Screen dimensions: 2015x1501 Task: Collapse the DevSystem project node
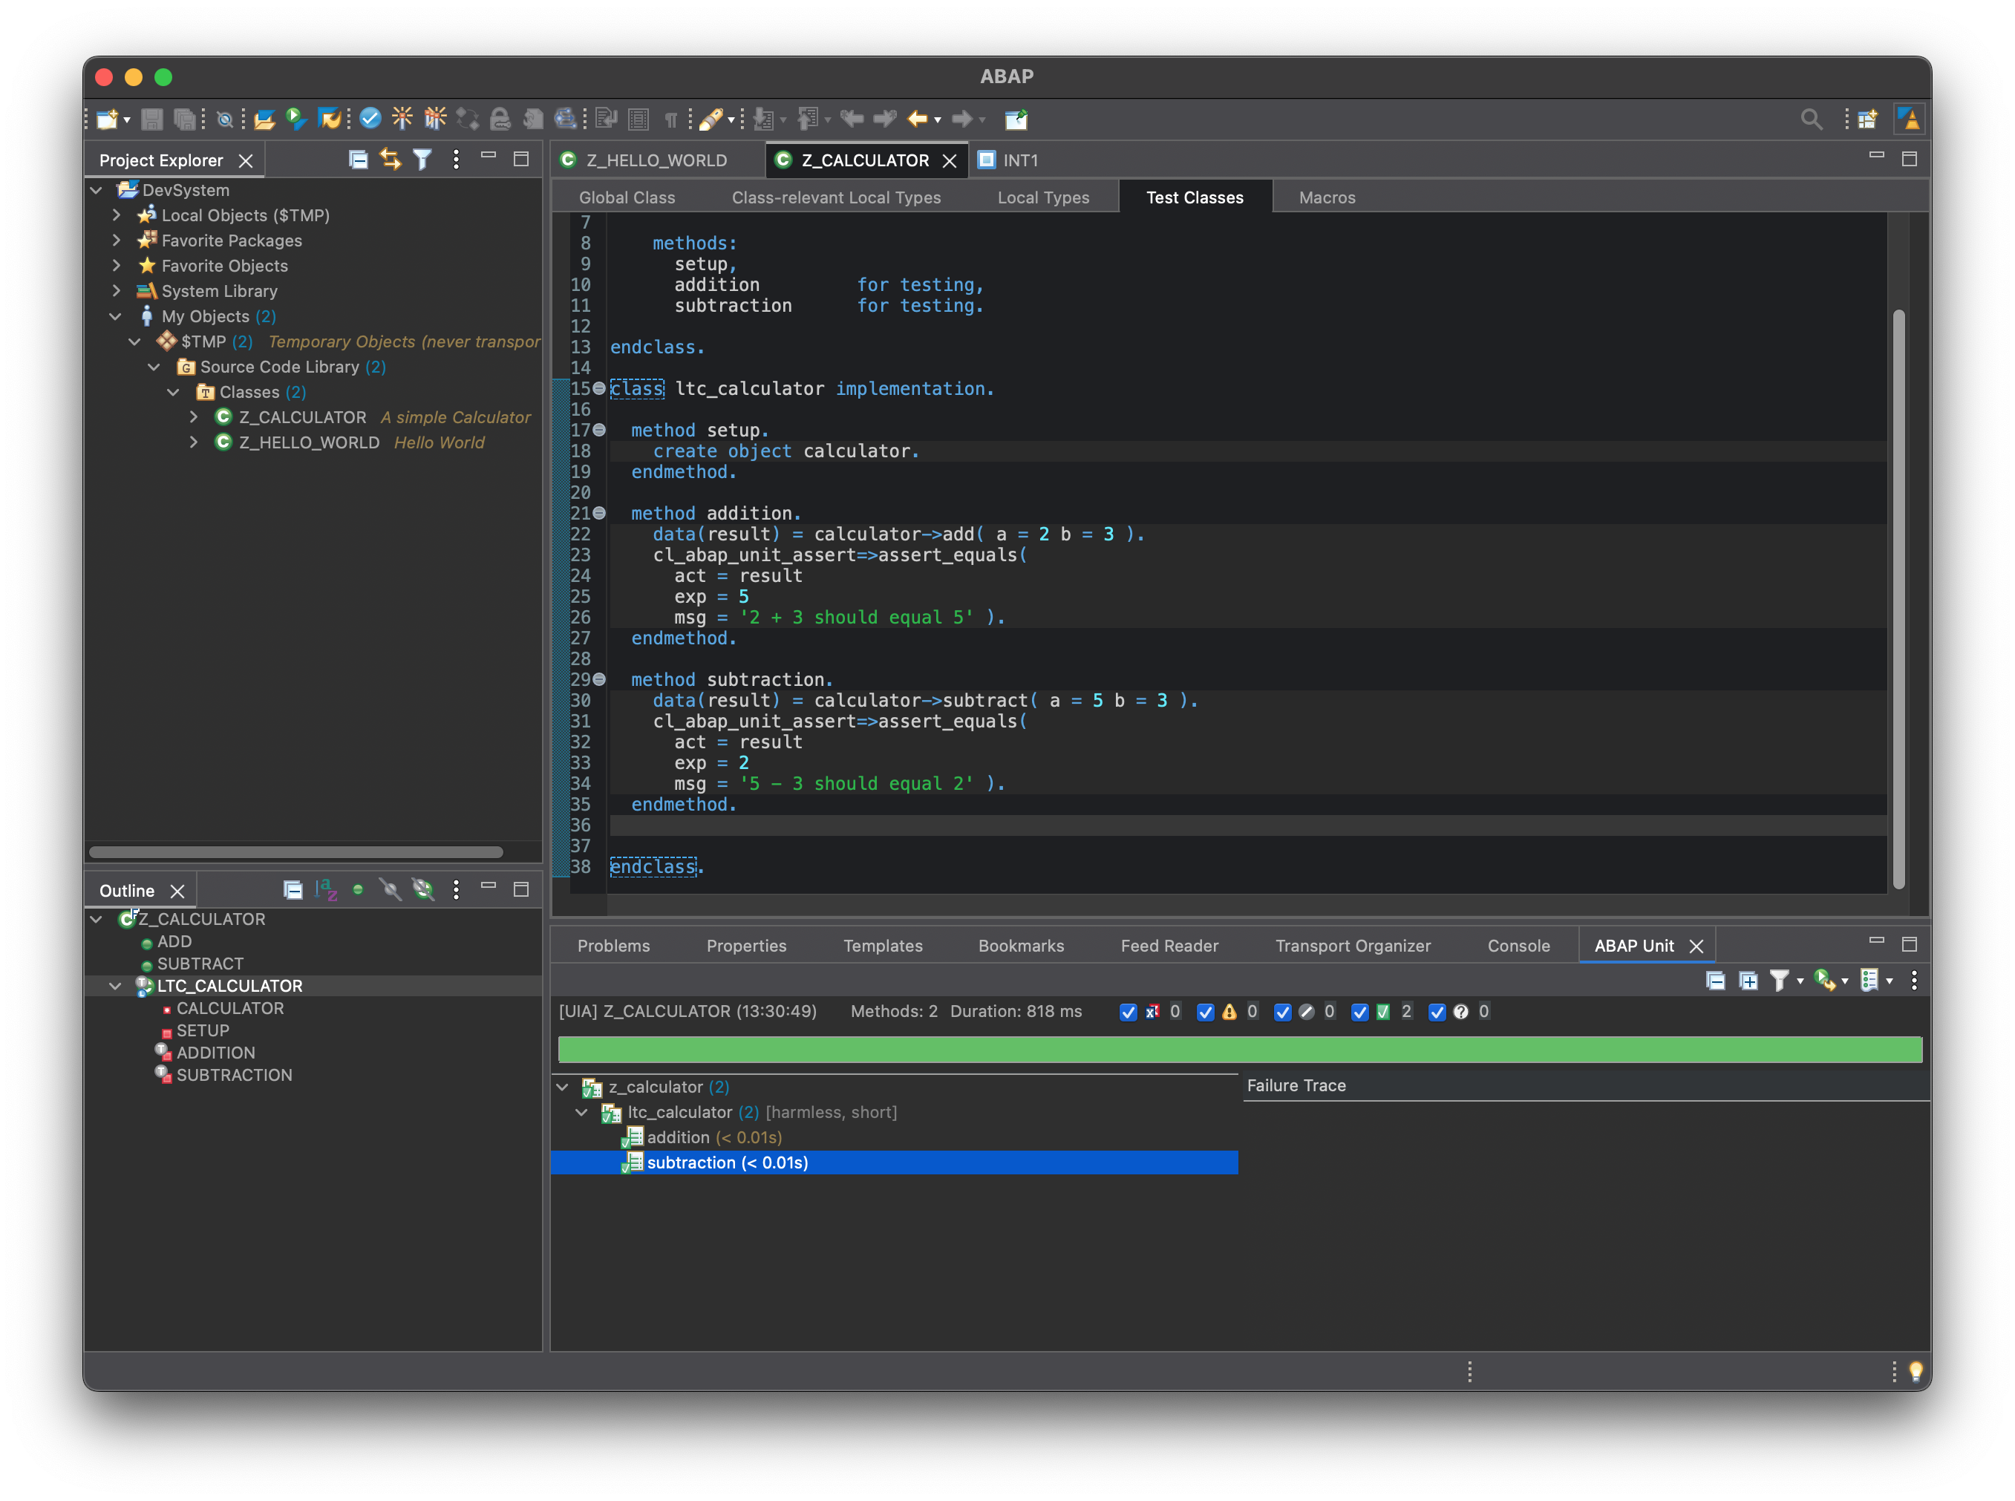coord(97,190)
